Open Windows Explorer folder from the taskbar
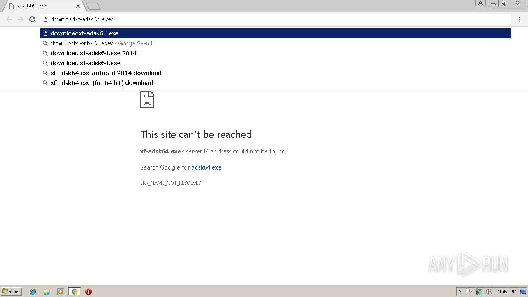Image resolution: width=528 pixels, height=297 pixels. tap(47, 292)
